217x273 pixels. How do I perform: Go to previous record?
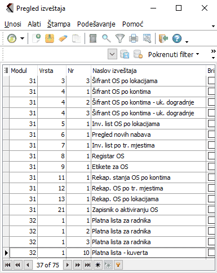(28, 265)
